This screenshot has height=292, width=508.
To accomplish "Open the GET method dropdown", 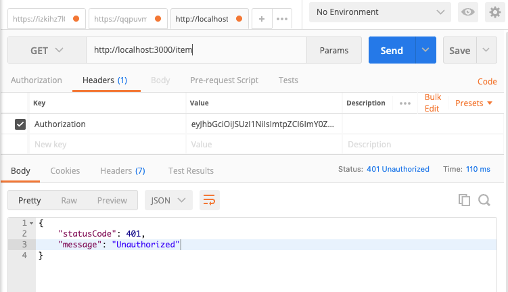I will [47, 50].
